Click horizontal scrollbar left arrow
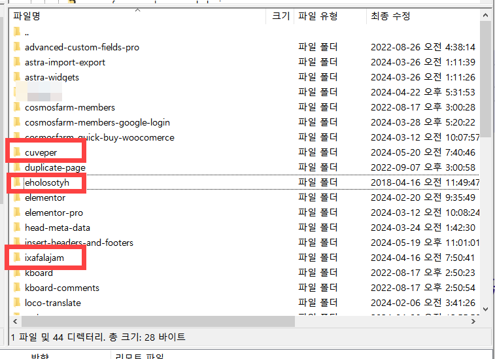495x359 pixels. point(15,322)
